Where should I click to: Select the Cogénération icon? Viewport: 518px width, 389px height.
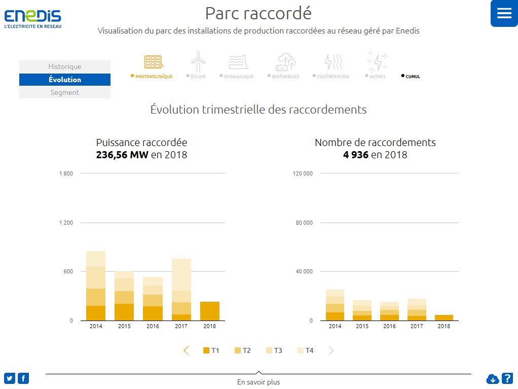pyautogui.click(x=333, y=62)
